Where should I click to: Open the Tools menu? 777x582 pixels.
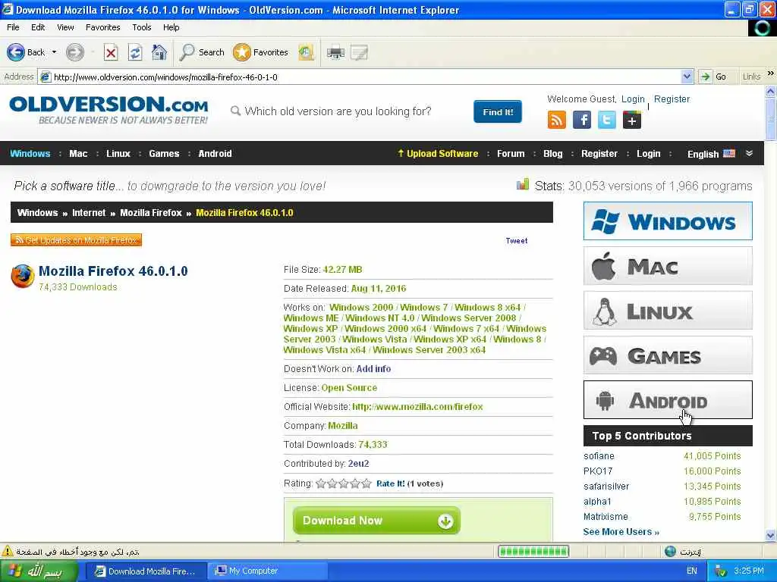point(142,27)
